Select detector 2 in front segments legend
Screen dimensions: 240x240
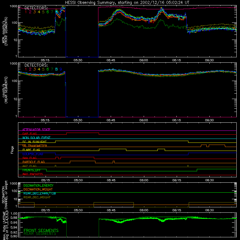click(30, 12)
